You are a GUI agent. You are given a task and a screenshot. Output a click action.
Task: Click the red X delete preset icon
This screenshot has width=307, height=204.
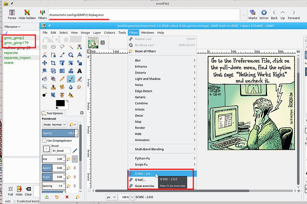pyautogui.click(x=67, y=197)
